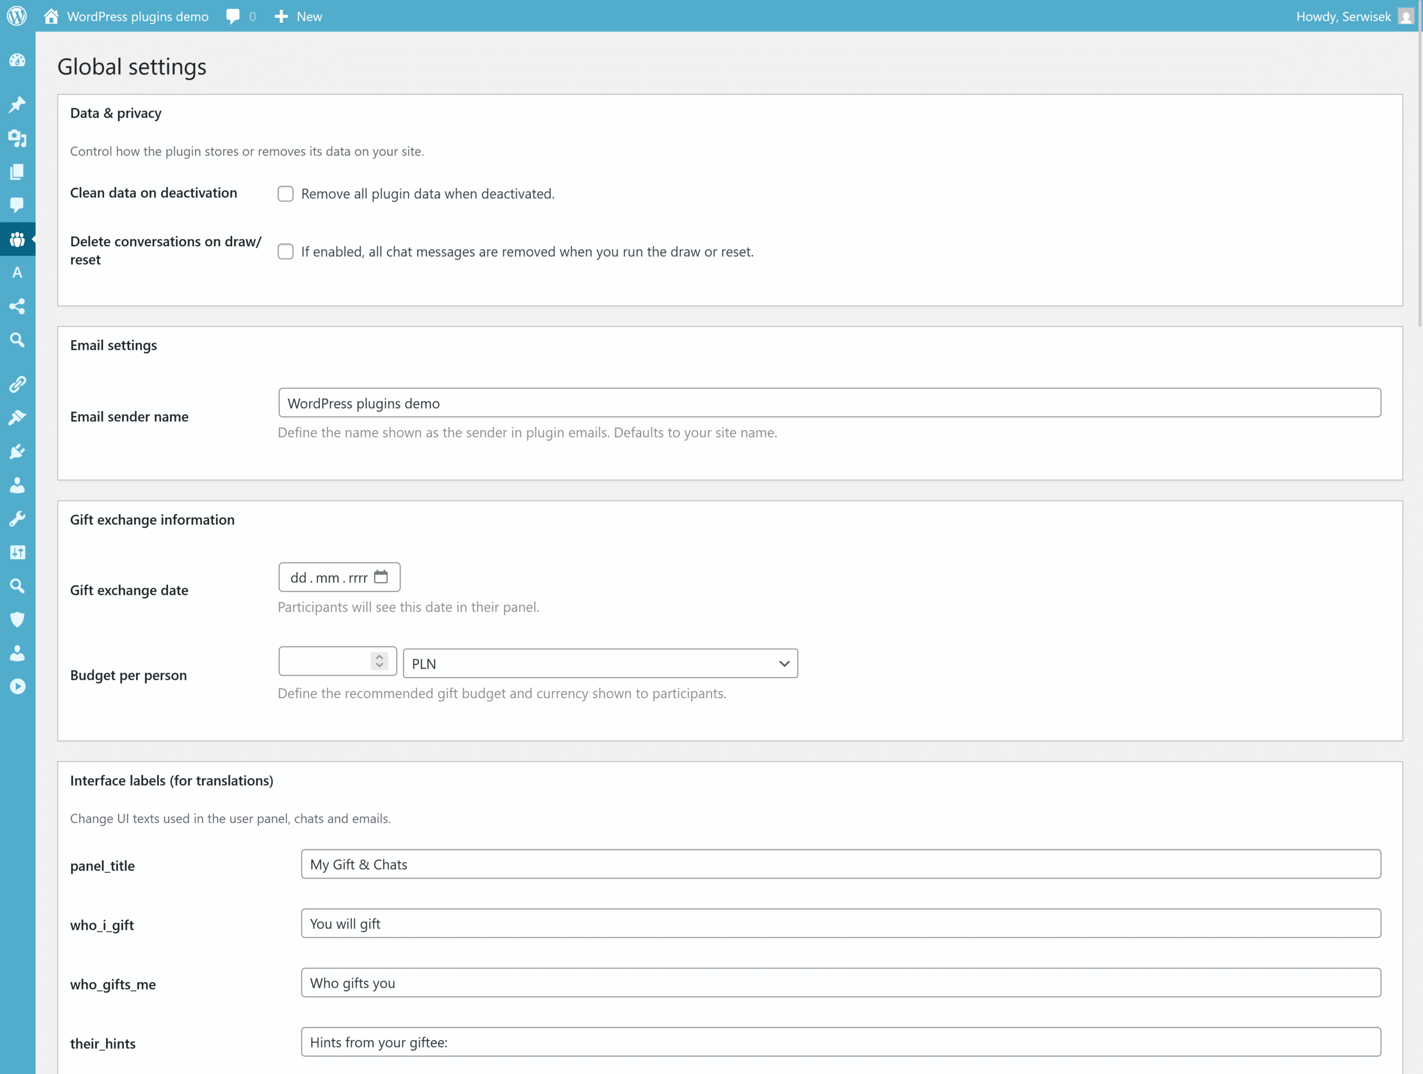
Task: Open the calendar picker for Gift exchange date
Action: click(x=381, y=576)
